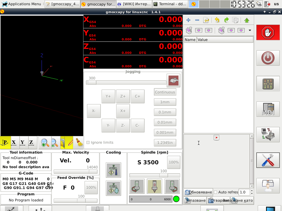Click the refresh interval 1.0 field

pos(244,192)
